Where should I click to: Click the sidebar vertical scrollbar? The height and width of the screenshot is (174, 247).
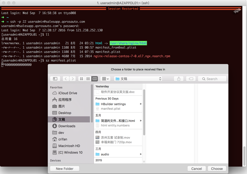coord(92,103)
